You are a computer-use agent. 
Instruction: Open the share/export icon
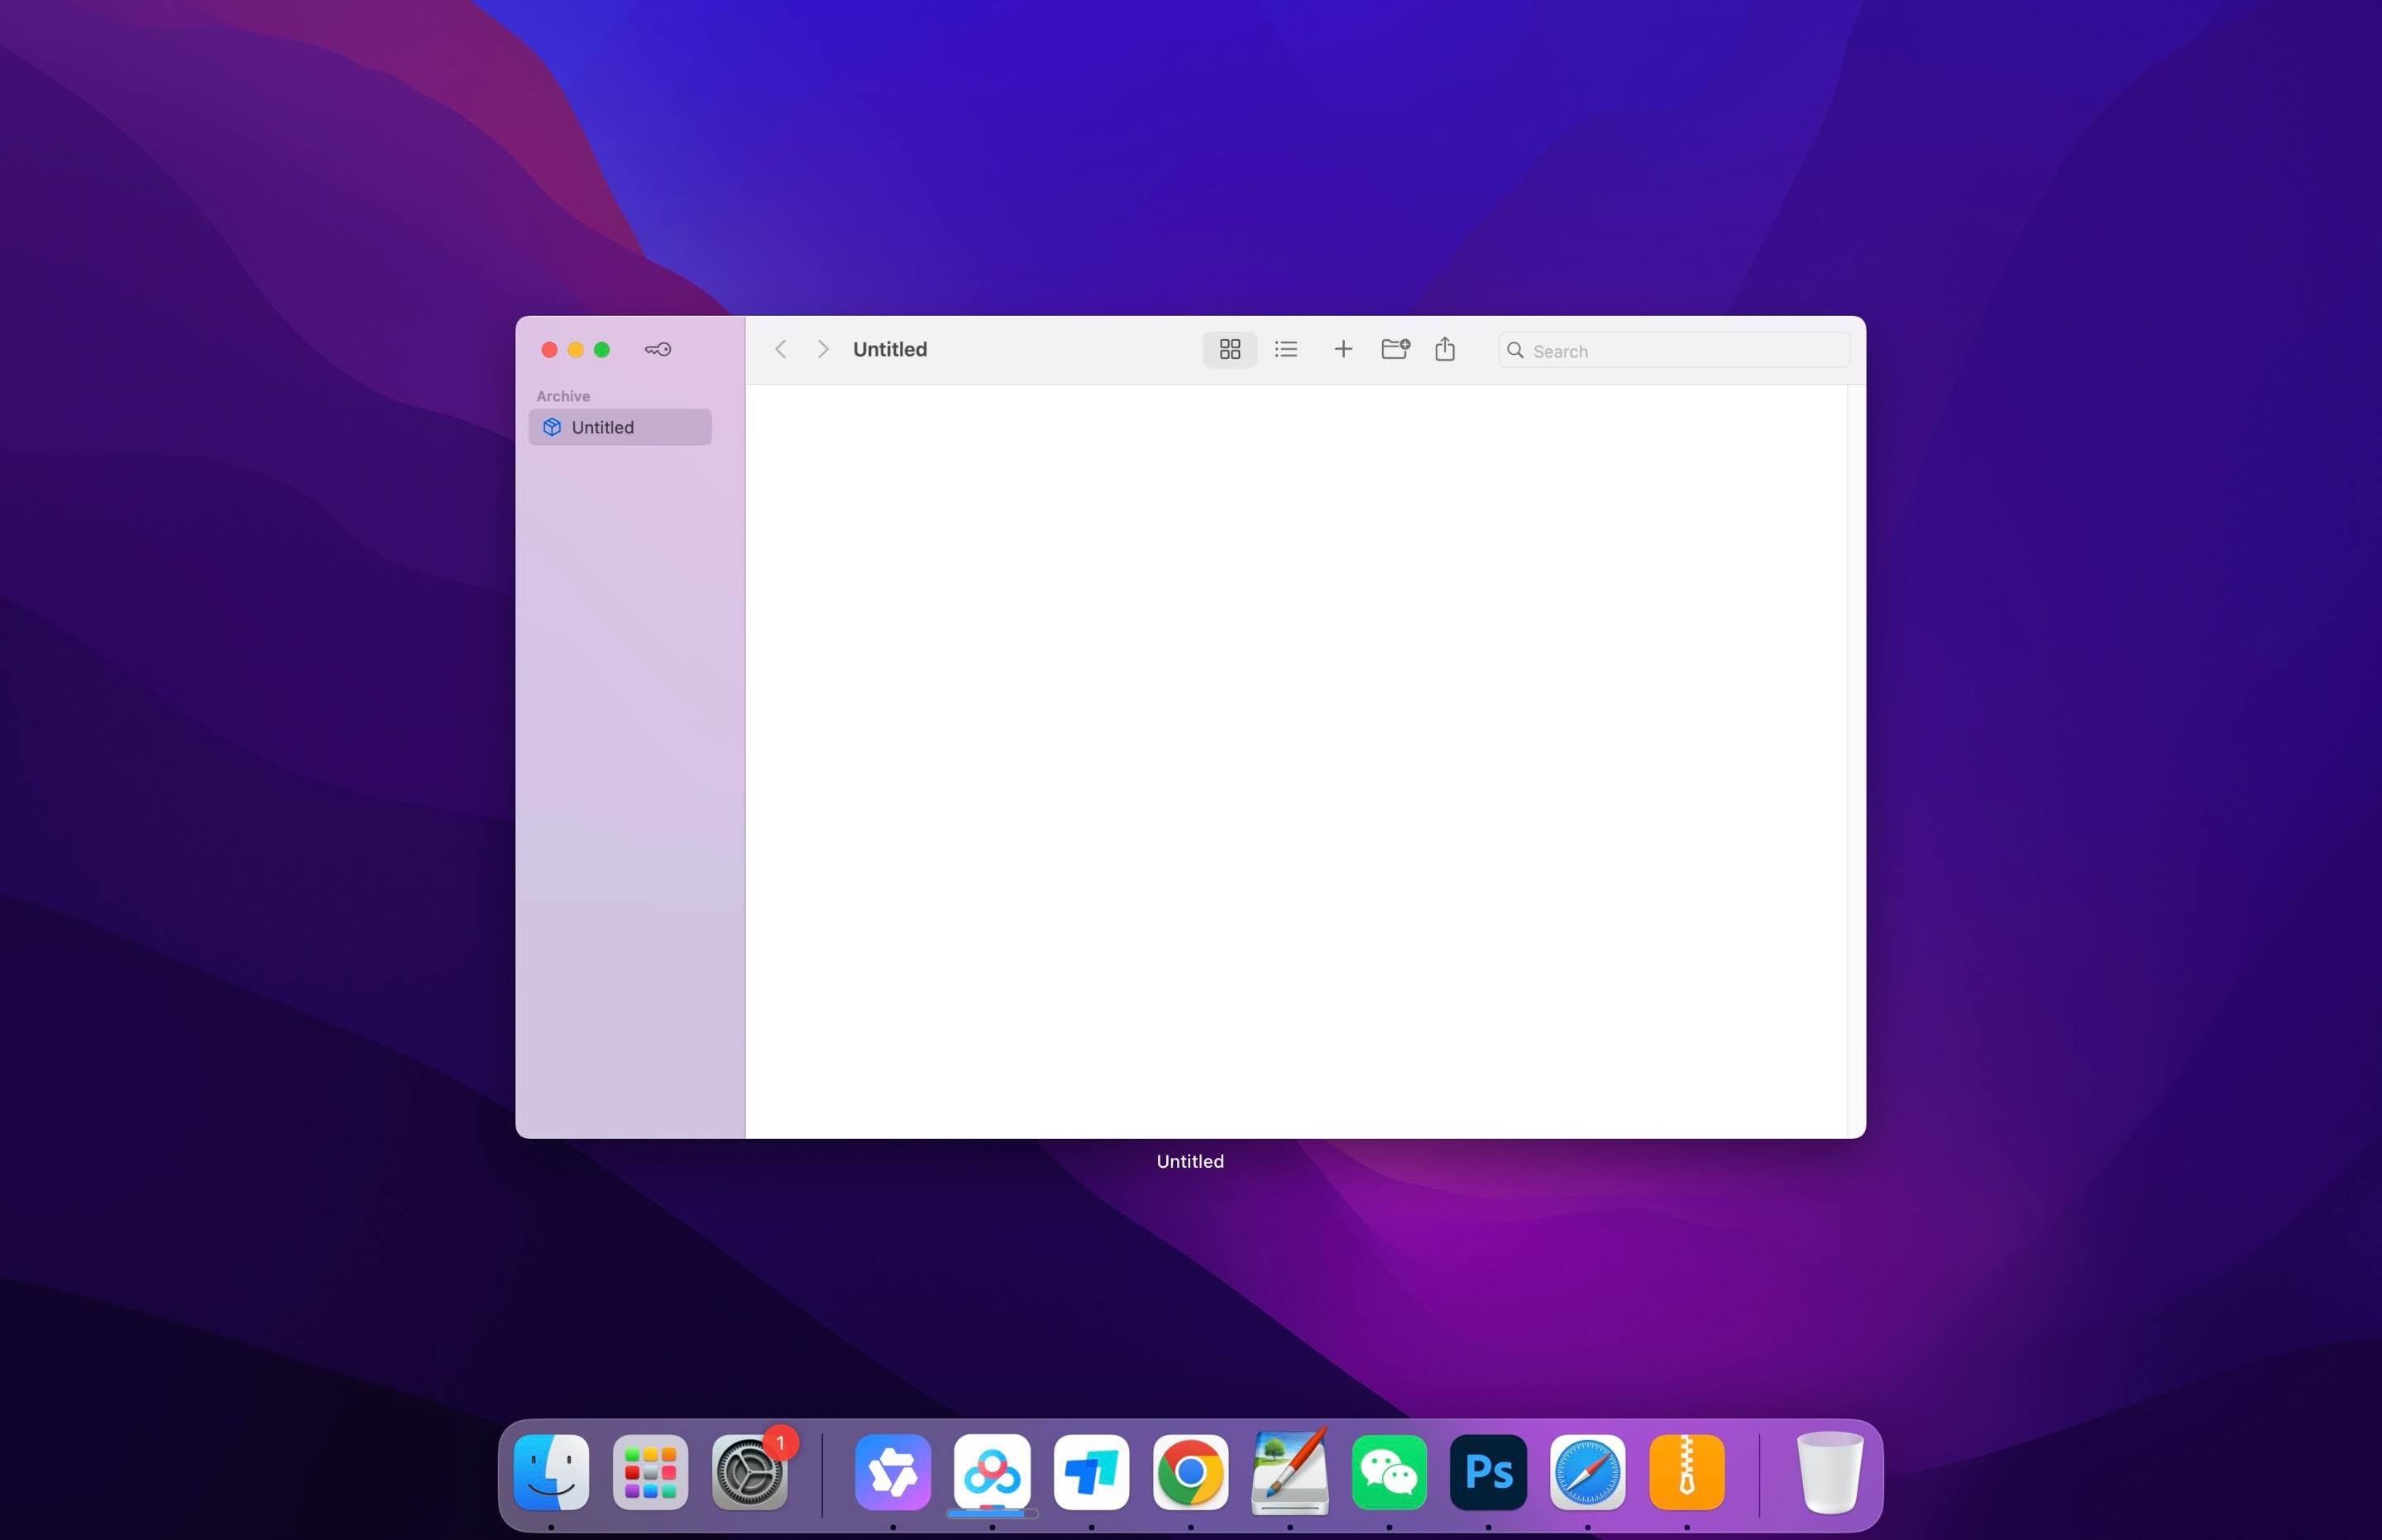tap(1444, 349)
